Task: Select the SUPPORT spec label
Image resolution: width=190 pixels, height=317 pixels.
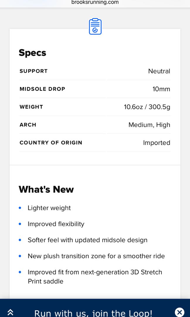Action: 33,71
